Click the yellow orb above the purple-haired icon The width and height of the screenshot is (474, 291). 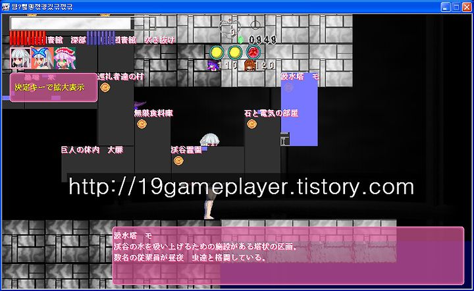point(217,53)
